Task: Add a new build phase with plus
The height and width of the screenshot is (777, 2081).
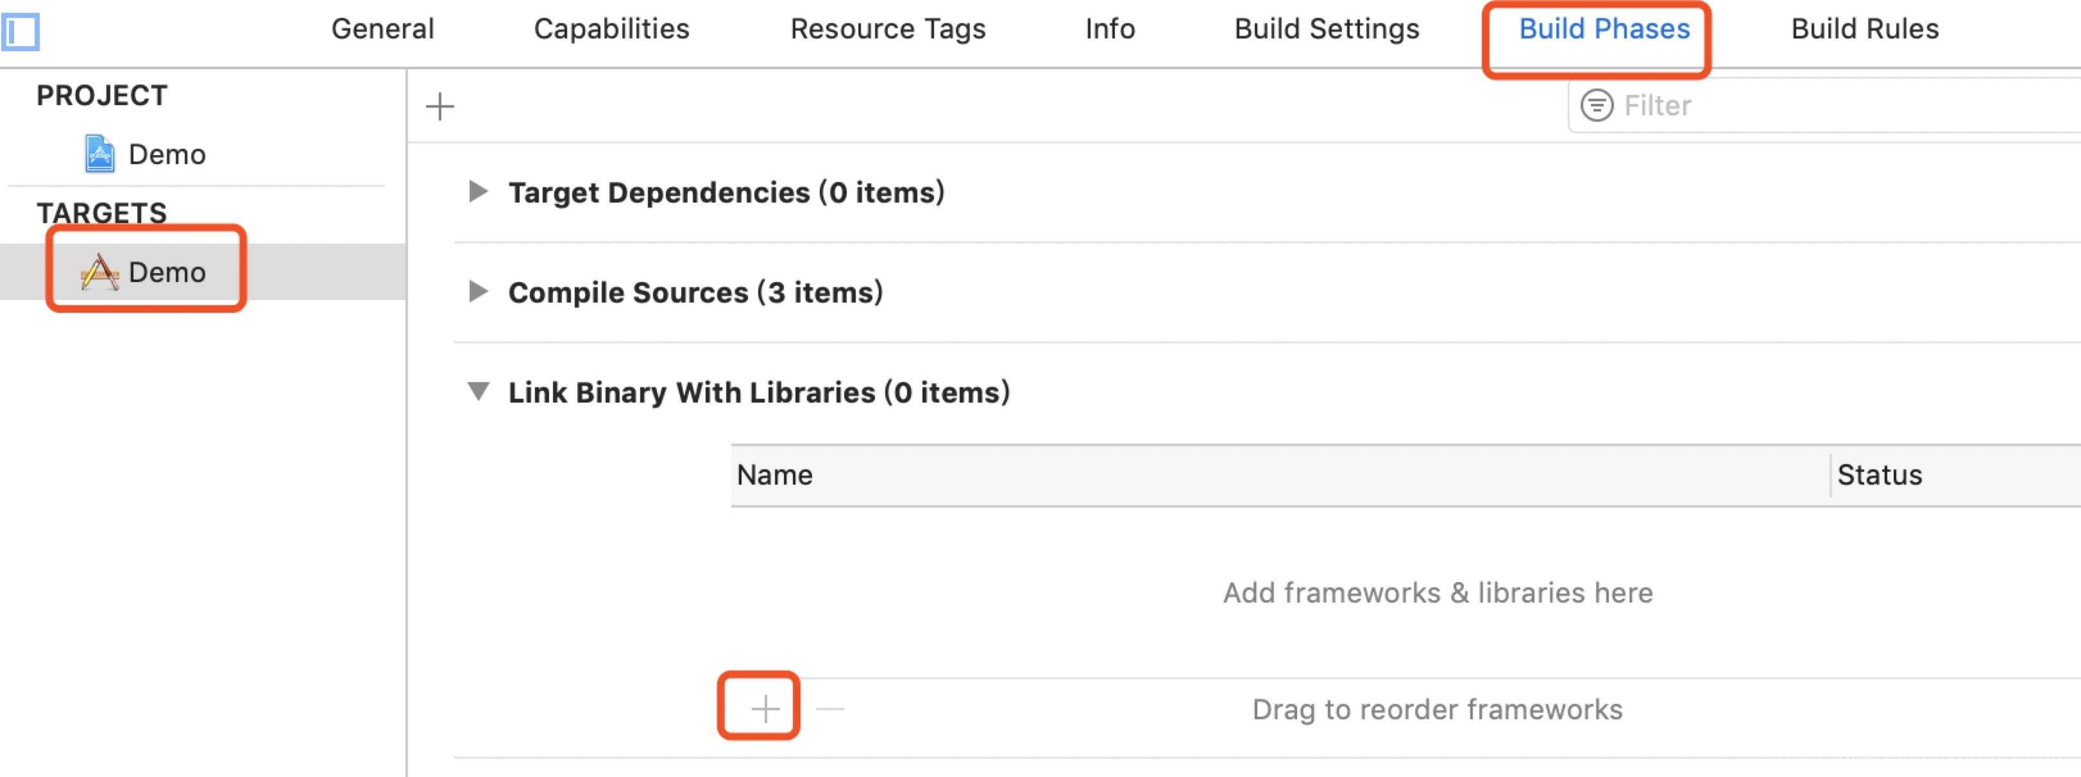Action: click(440, 106)
